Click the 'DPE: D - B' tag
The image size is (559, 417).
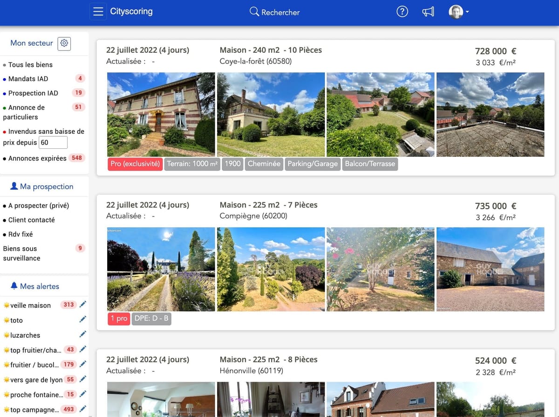click(x=151, y=319)
